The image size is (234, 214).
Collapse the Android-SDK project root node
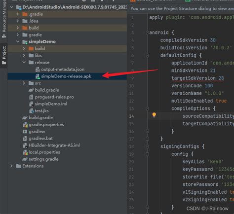[12, 7]
